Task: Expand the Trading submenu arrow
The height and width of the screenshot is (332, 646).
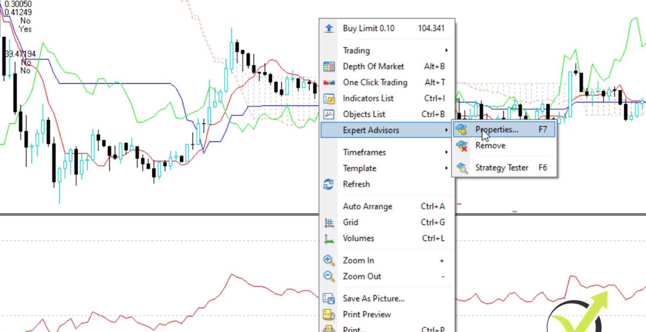Action: 446,51
